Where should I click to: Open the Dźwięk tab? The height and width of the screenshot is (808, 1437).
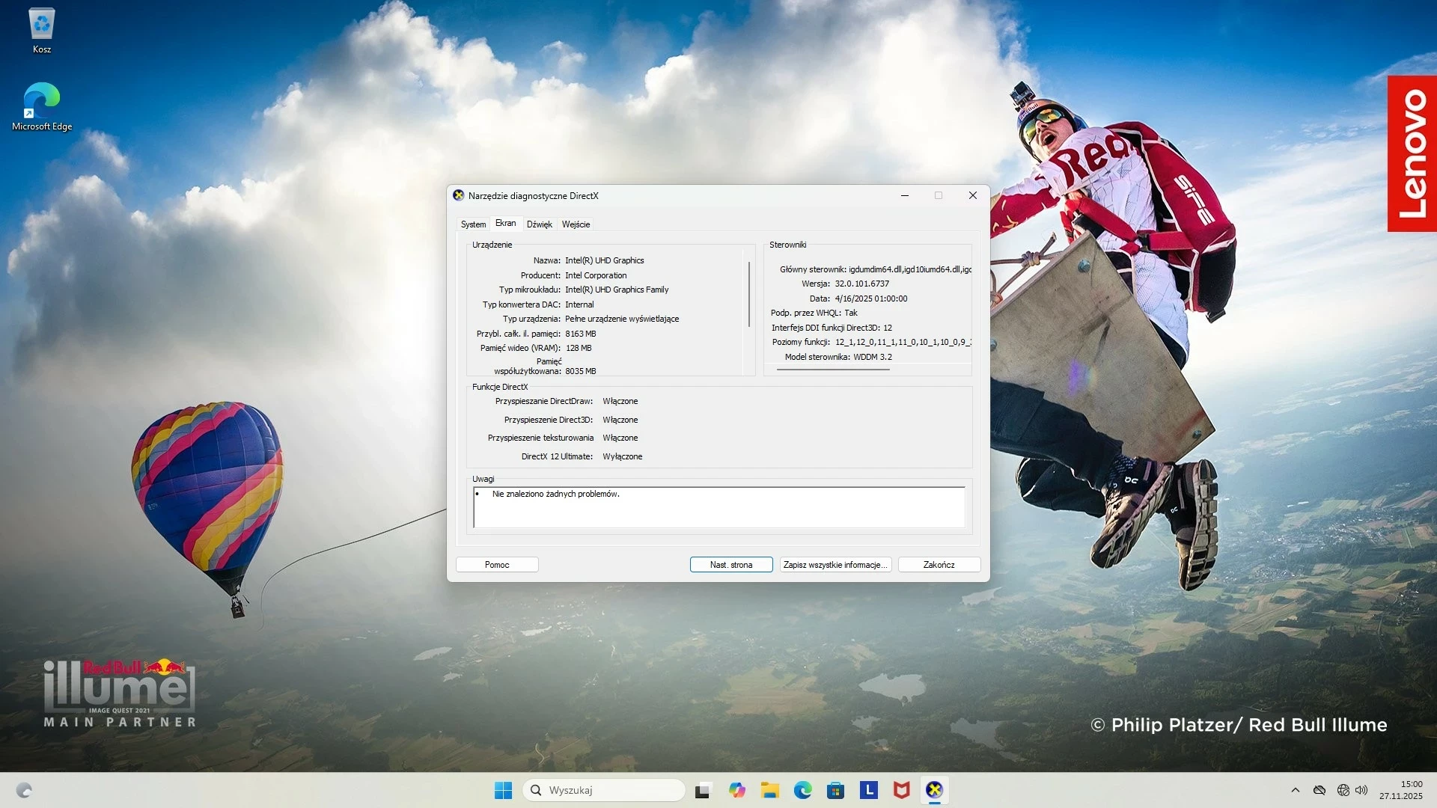[540, 224]
